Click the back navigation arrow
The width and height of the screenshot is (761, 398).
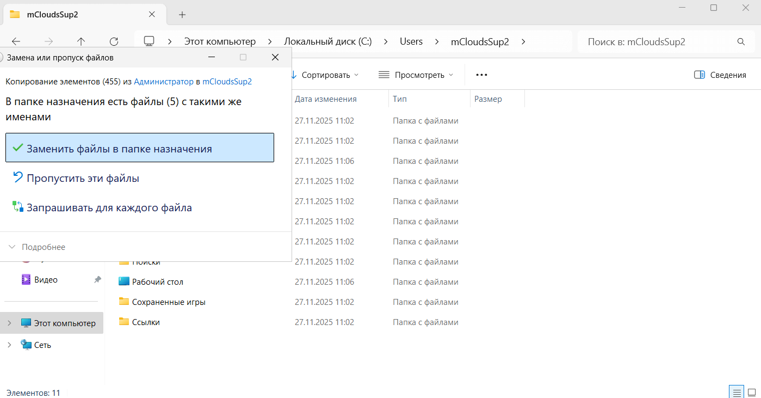16,41
